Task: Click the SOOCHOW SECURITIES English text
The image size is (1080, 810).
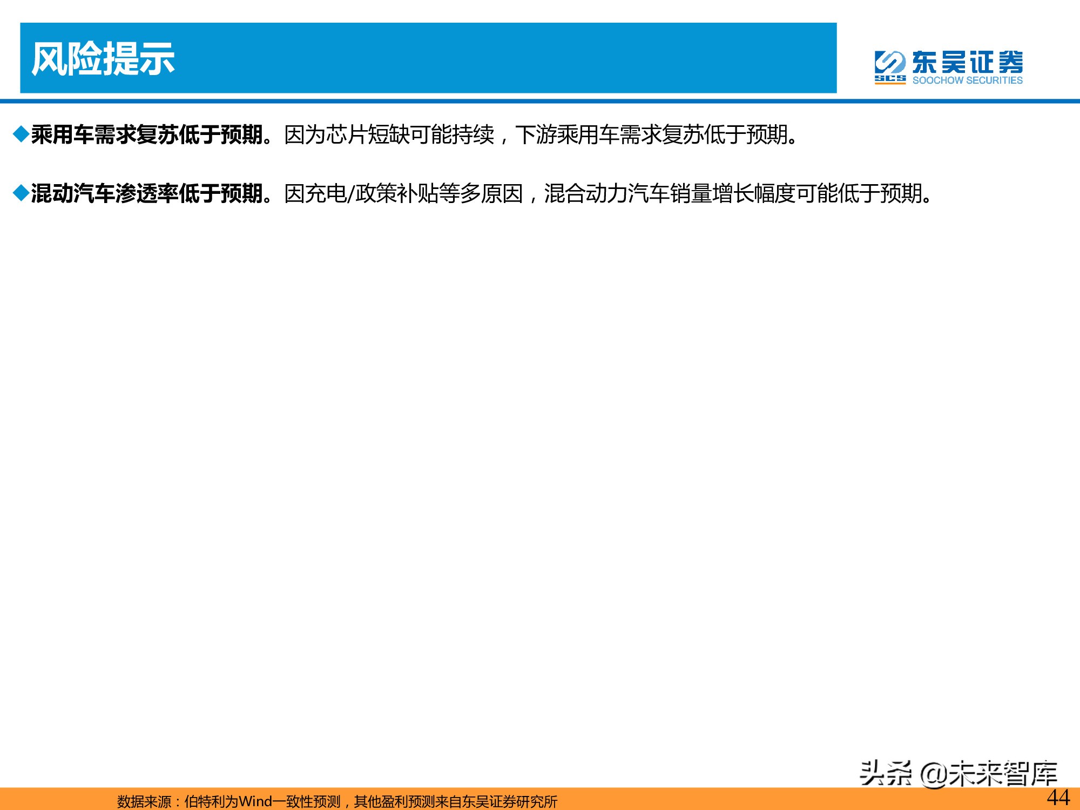Action: click(967, 80)
